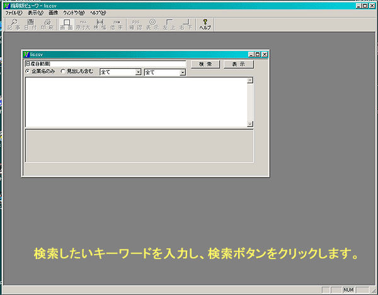378x295 pixels.
Task: Open the ファイル menu
Action: tap(13, 13)
